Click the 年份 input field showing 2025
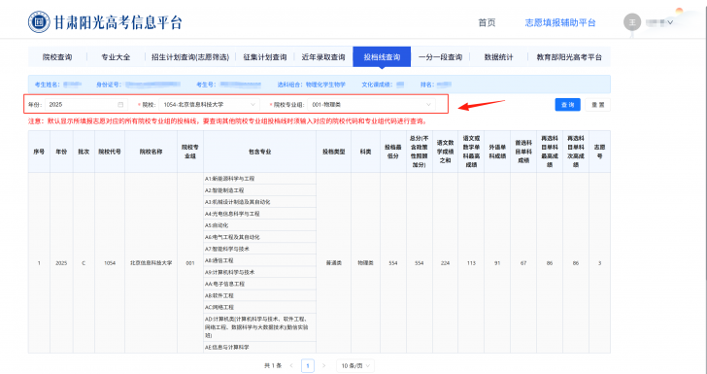 click(86, 105)
